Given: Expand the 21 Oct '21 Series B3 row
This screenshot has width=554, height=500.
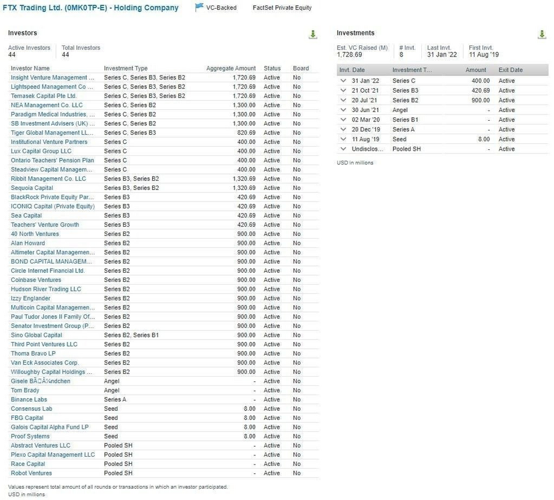Looking at the screenshot, I should [x=343, y=90].
